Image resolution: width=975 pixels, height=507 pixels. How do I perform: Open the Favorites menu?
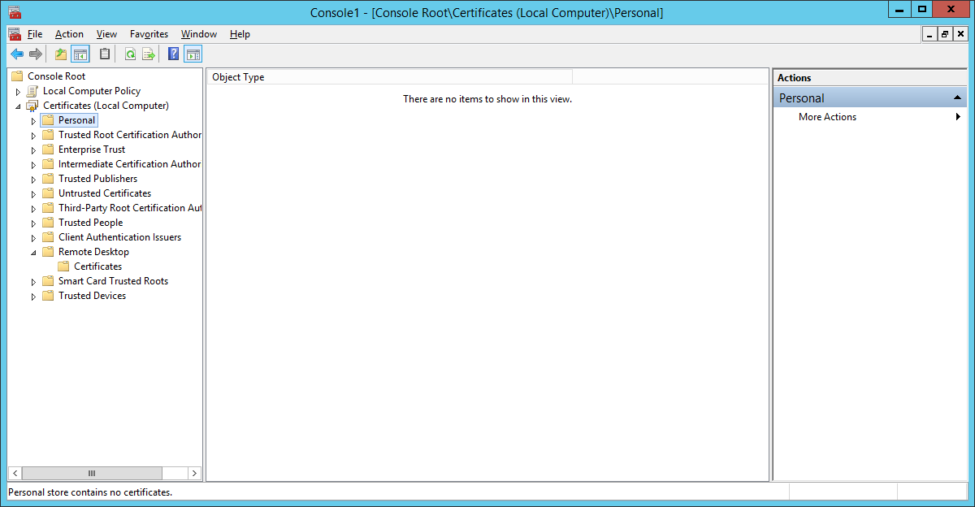pos(149,34)
